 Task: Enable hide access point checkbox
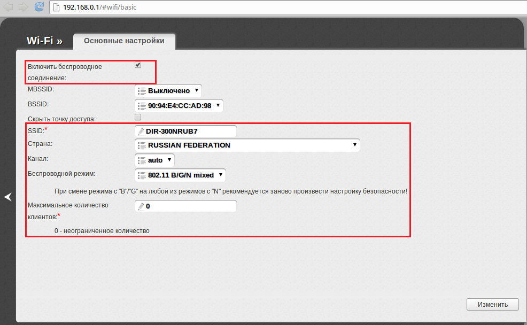pos(138,117)
